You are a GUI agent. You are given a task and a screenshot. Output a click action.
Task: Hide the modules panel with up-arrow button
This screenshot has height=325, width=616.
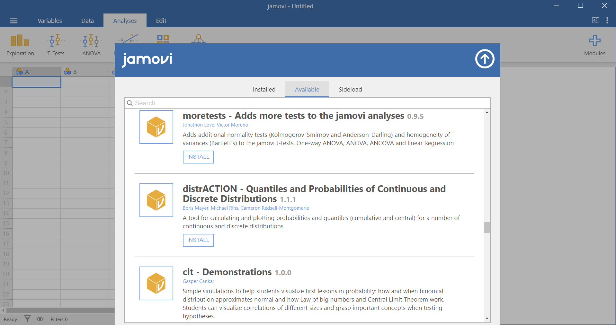tap(485, 59)
